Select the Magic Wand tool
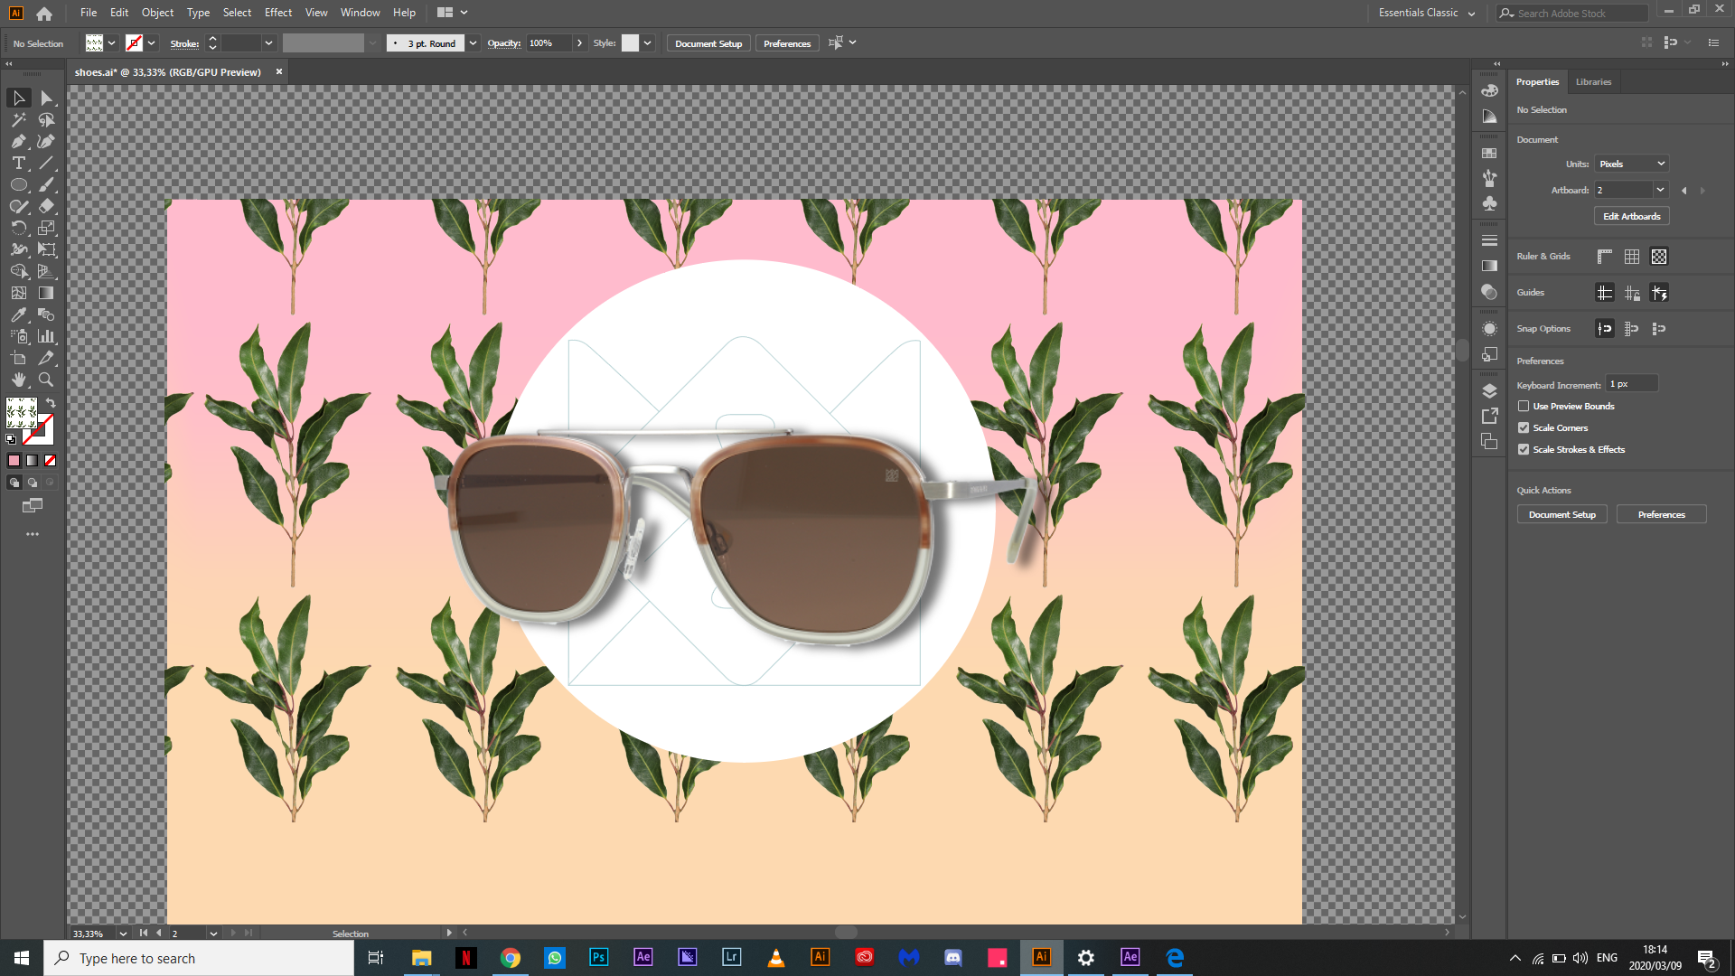1735x976 pixels. coord(18,120)
